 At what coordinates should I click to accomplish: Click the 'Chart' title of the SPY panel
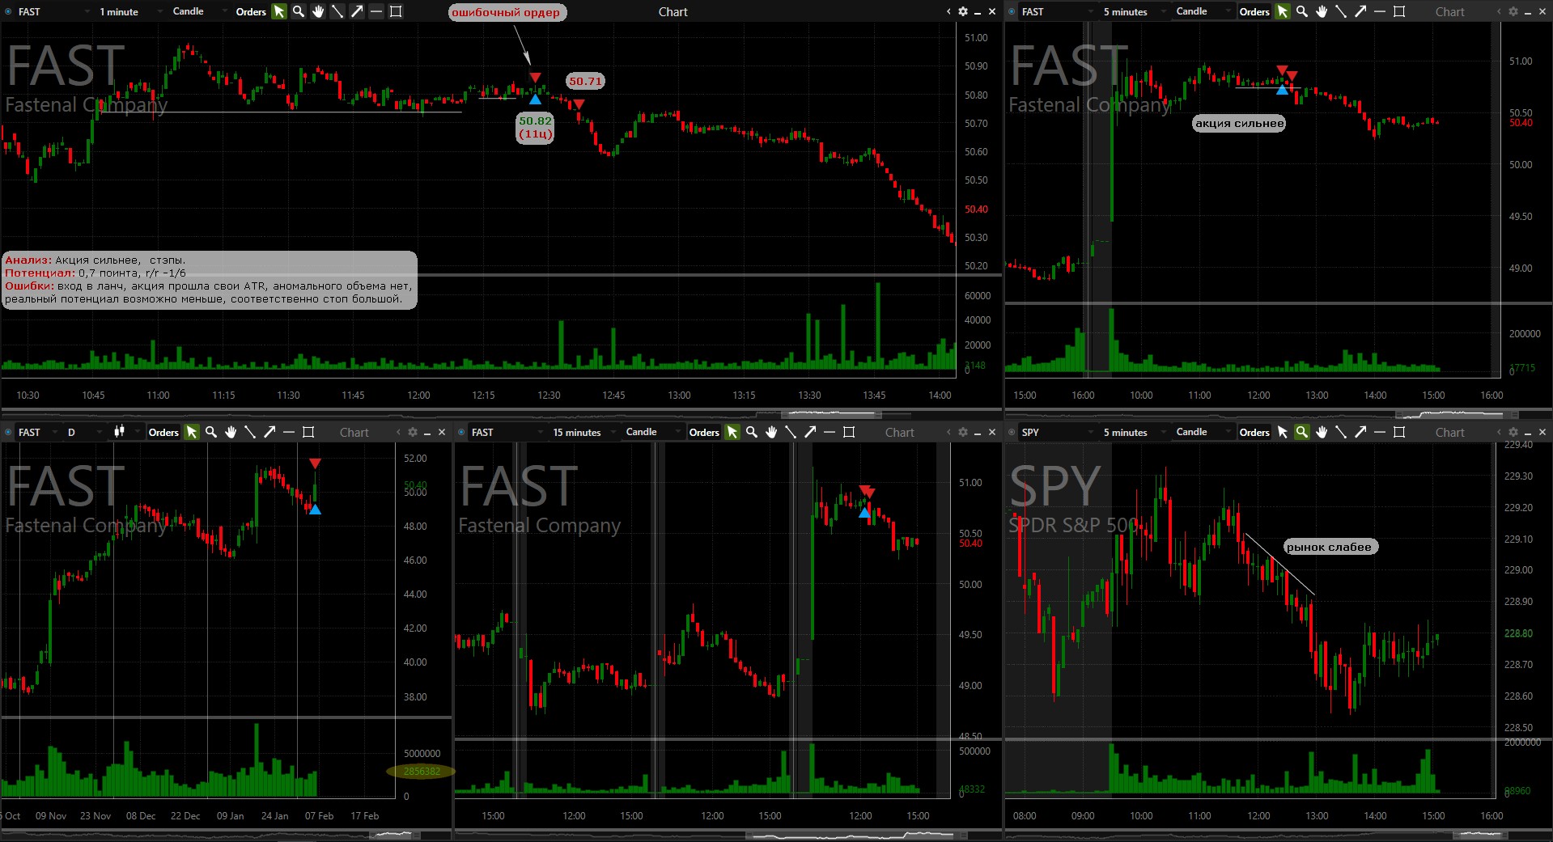(1449, 432)
